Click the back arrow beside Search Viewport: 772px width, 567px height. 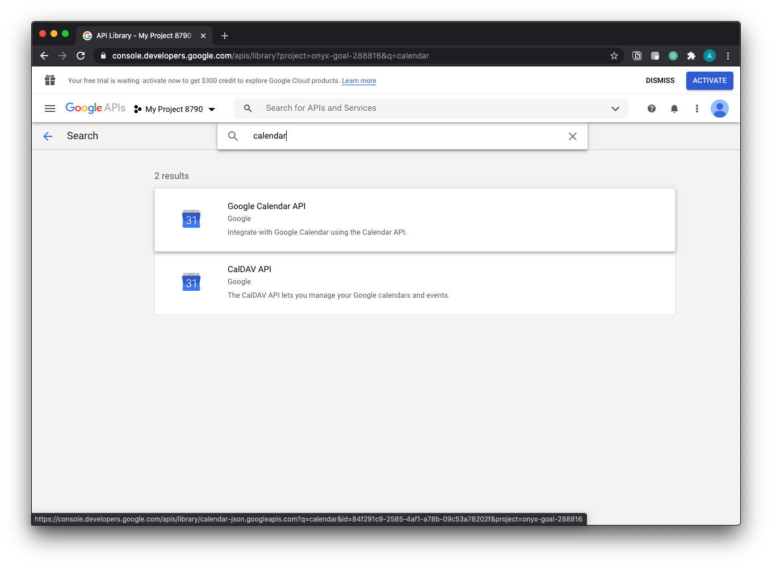click(x=48, y=136)
